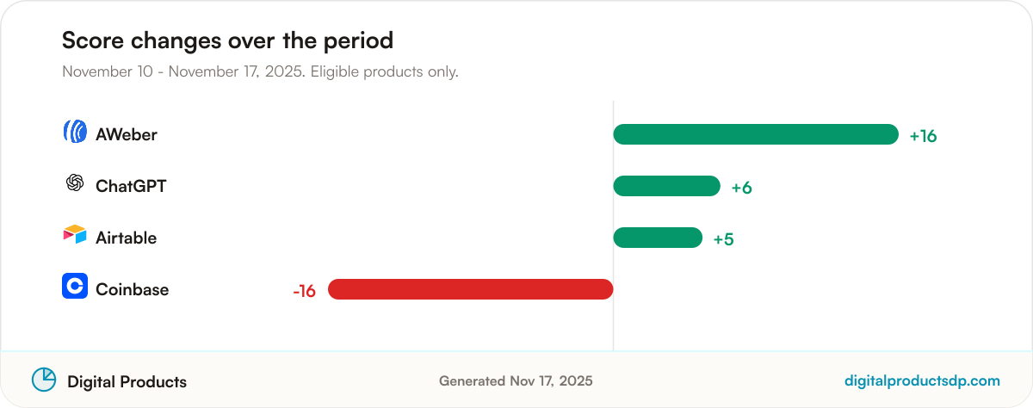Click the Airtable logo icon
1033x408 pixels.
point(75,234)
